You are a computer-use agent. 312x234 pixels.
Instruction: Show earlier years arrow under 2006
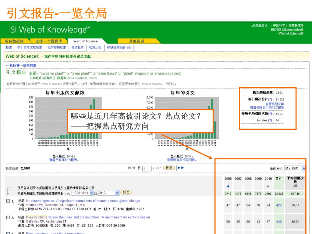pos(228,186)
